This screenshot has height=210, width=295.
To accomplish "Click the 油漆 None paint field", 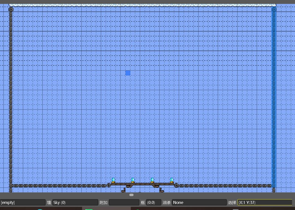I will pyautogui.click(x=199, y=202).
